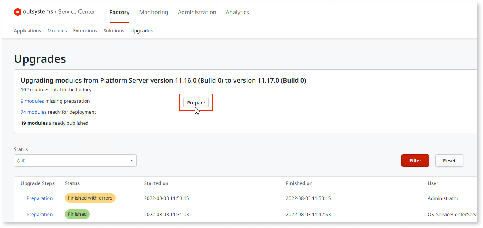Open the first Preparation step details
Image resolution: width=483 pixels, height=228 pixels.
coord(40,198)
